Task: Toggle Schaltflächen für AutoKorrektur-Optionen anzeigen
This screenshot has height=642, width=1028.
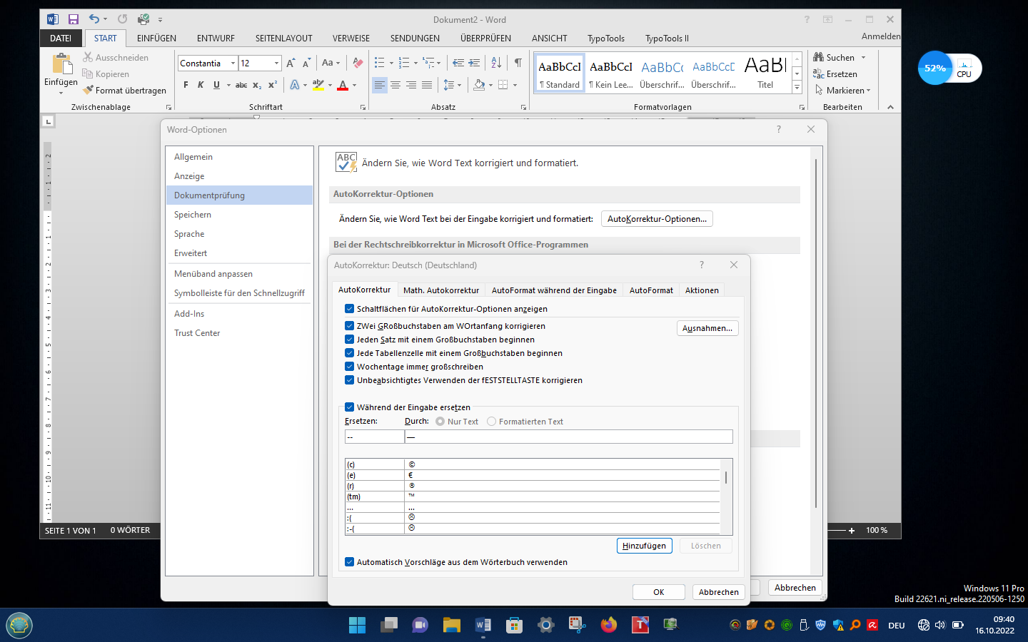Action: point(349,309)
